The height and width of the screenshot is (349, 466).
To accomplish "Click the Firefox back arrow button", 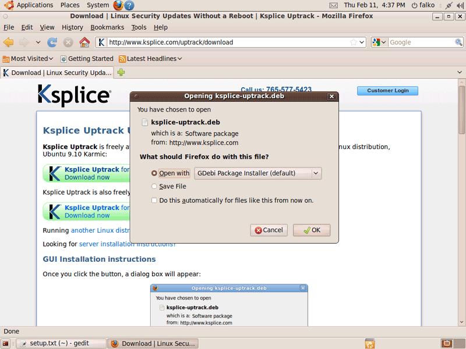I will click(9, 42).
